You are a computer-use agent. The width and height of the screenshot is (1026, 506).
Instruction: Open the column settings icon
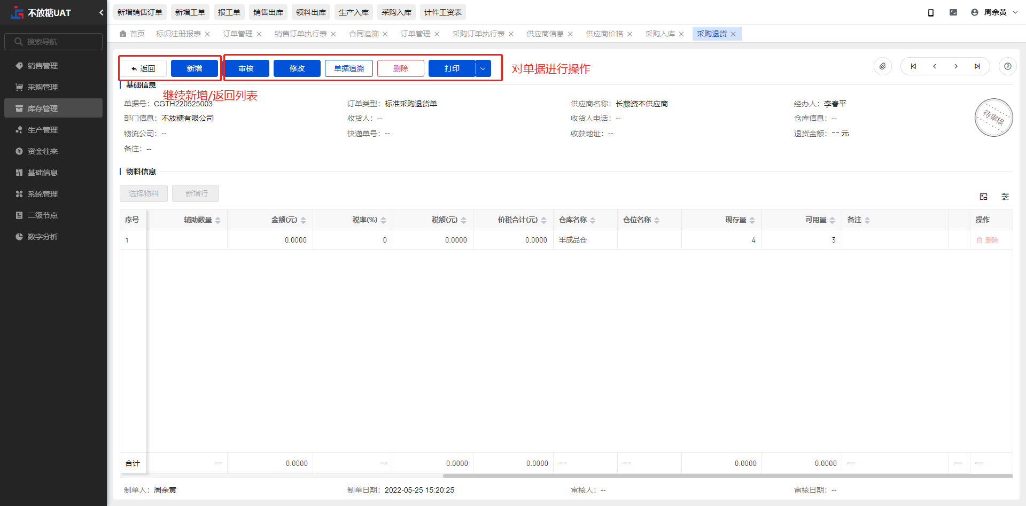[x=1005, y=197]
